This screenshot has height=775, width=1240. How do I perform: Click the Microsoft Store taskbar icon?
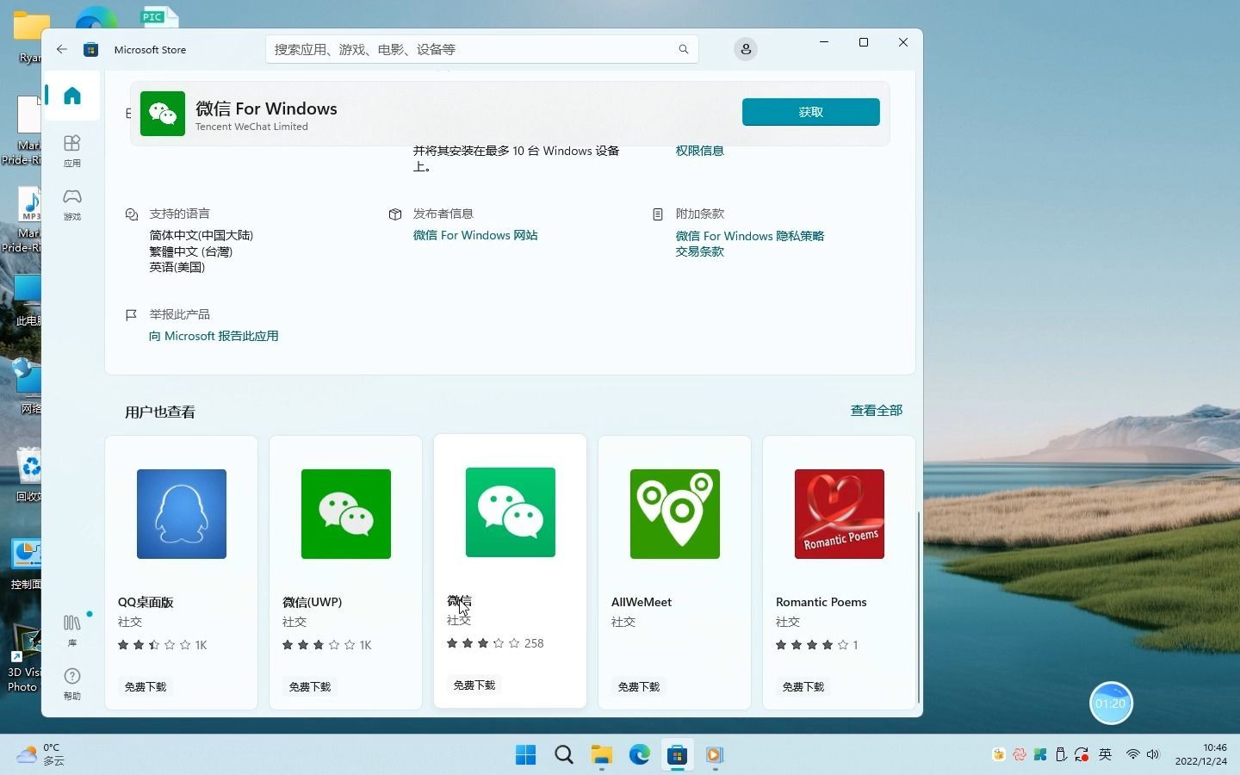pyautogui.click(x=677, y=755)
